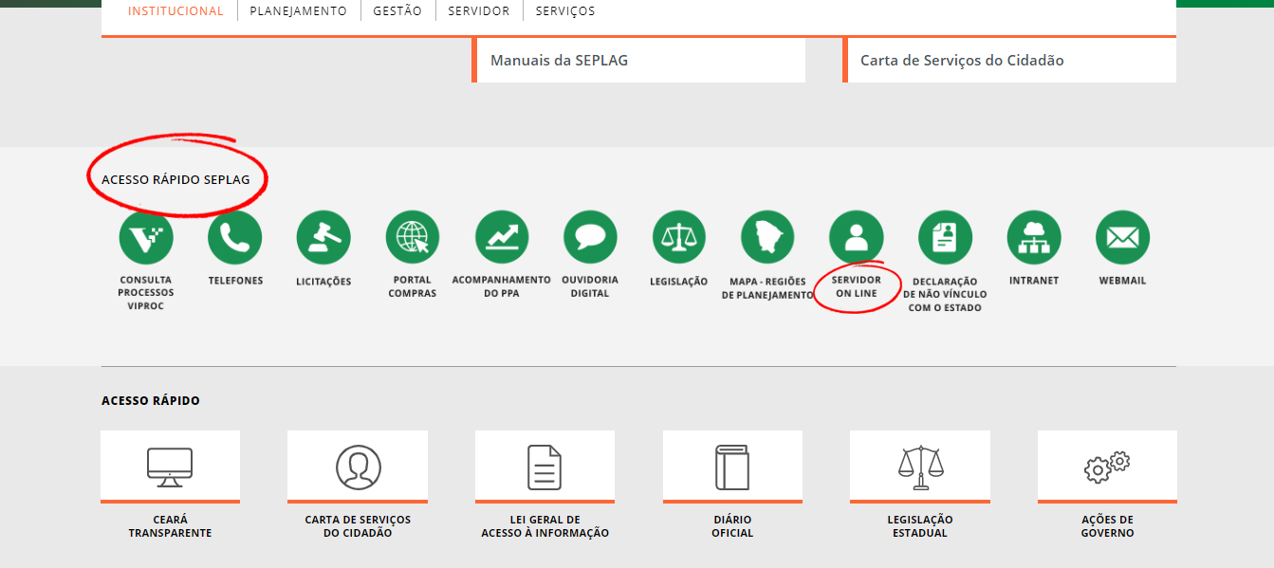Viewport: 1274px width, 568px height.
Task: Open Licitações gavel icon
Action: point(323,237)
